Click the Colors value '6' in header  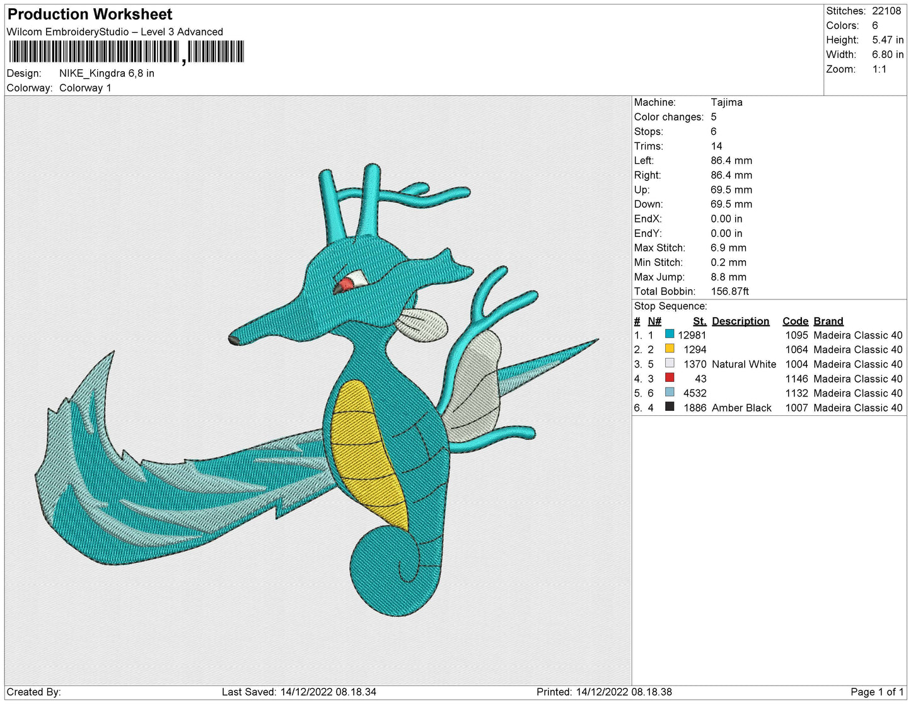click(875, 26)
